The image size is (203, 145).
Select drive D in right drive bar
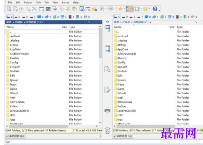coord(125,17)
